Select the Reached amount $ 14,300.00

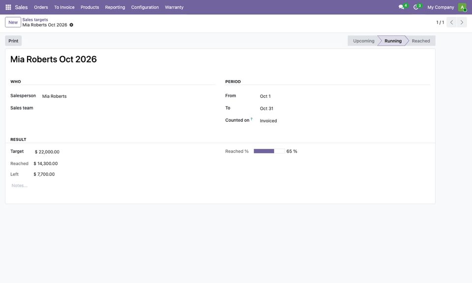pos(46,164)
